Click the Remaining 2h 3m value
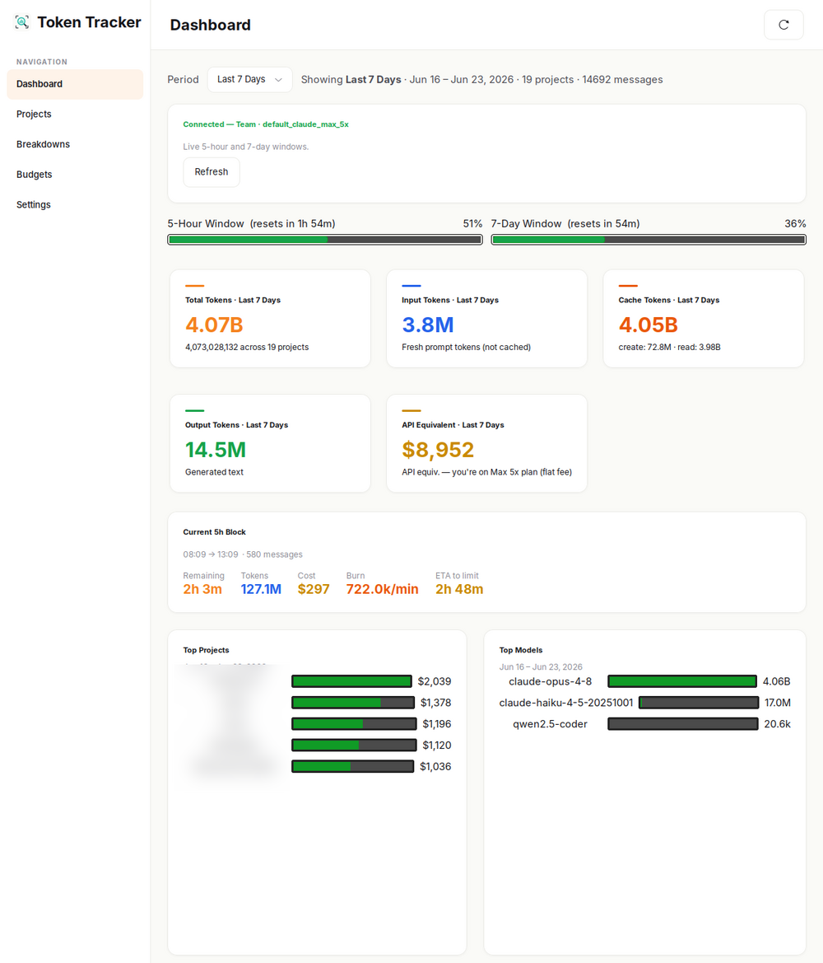823x963 pixels. pos(202,589)
